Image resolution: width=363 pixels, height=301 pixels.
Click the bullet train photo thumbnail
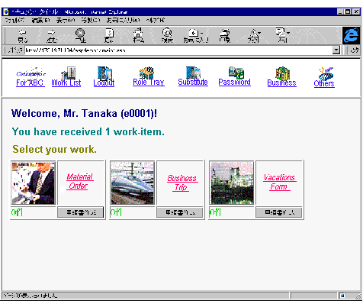(x=132, y=183)
